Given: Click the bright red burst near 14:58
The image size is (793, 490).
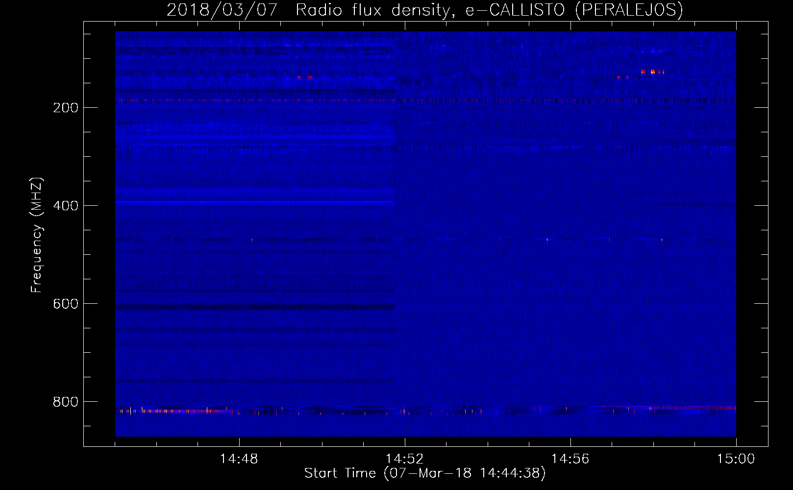Looking at the screenshot, I should pyautogui.click(x=652, y=72).
